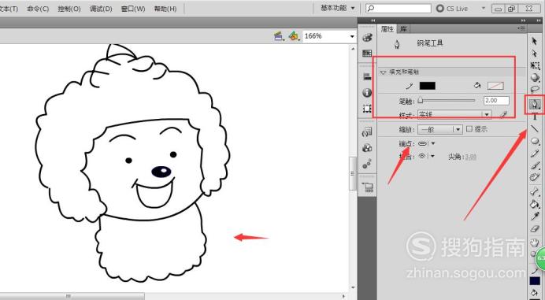Open the 基本功能 workspace dropdown

coord(338,8)
